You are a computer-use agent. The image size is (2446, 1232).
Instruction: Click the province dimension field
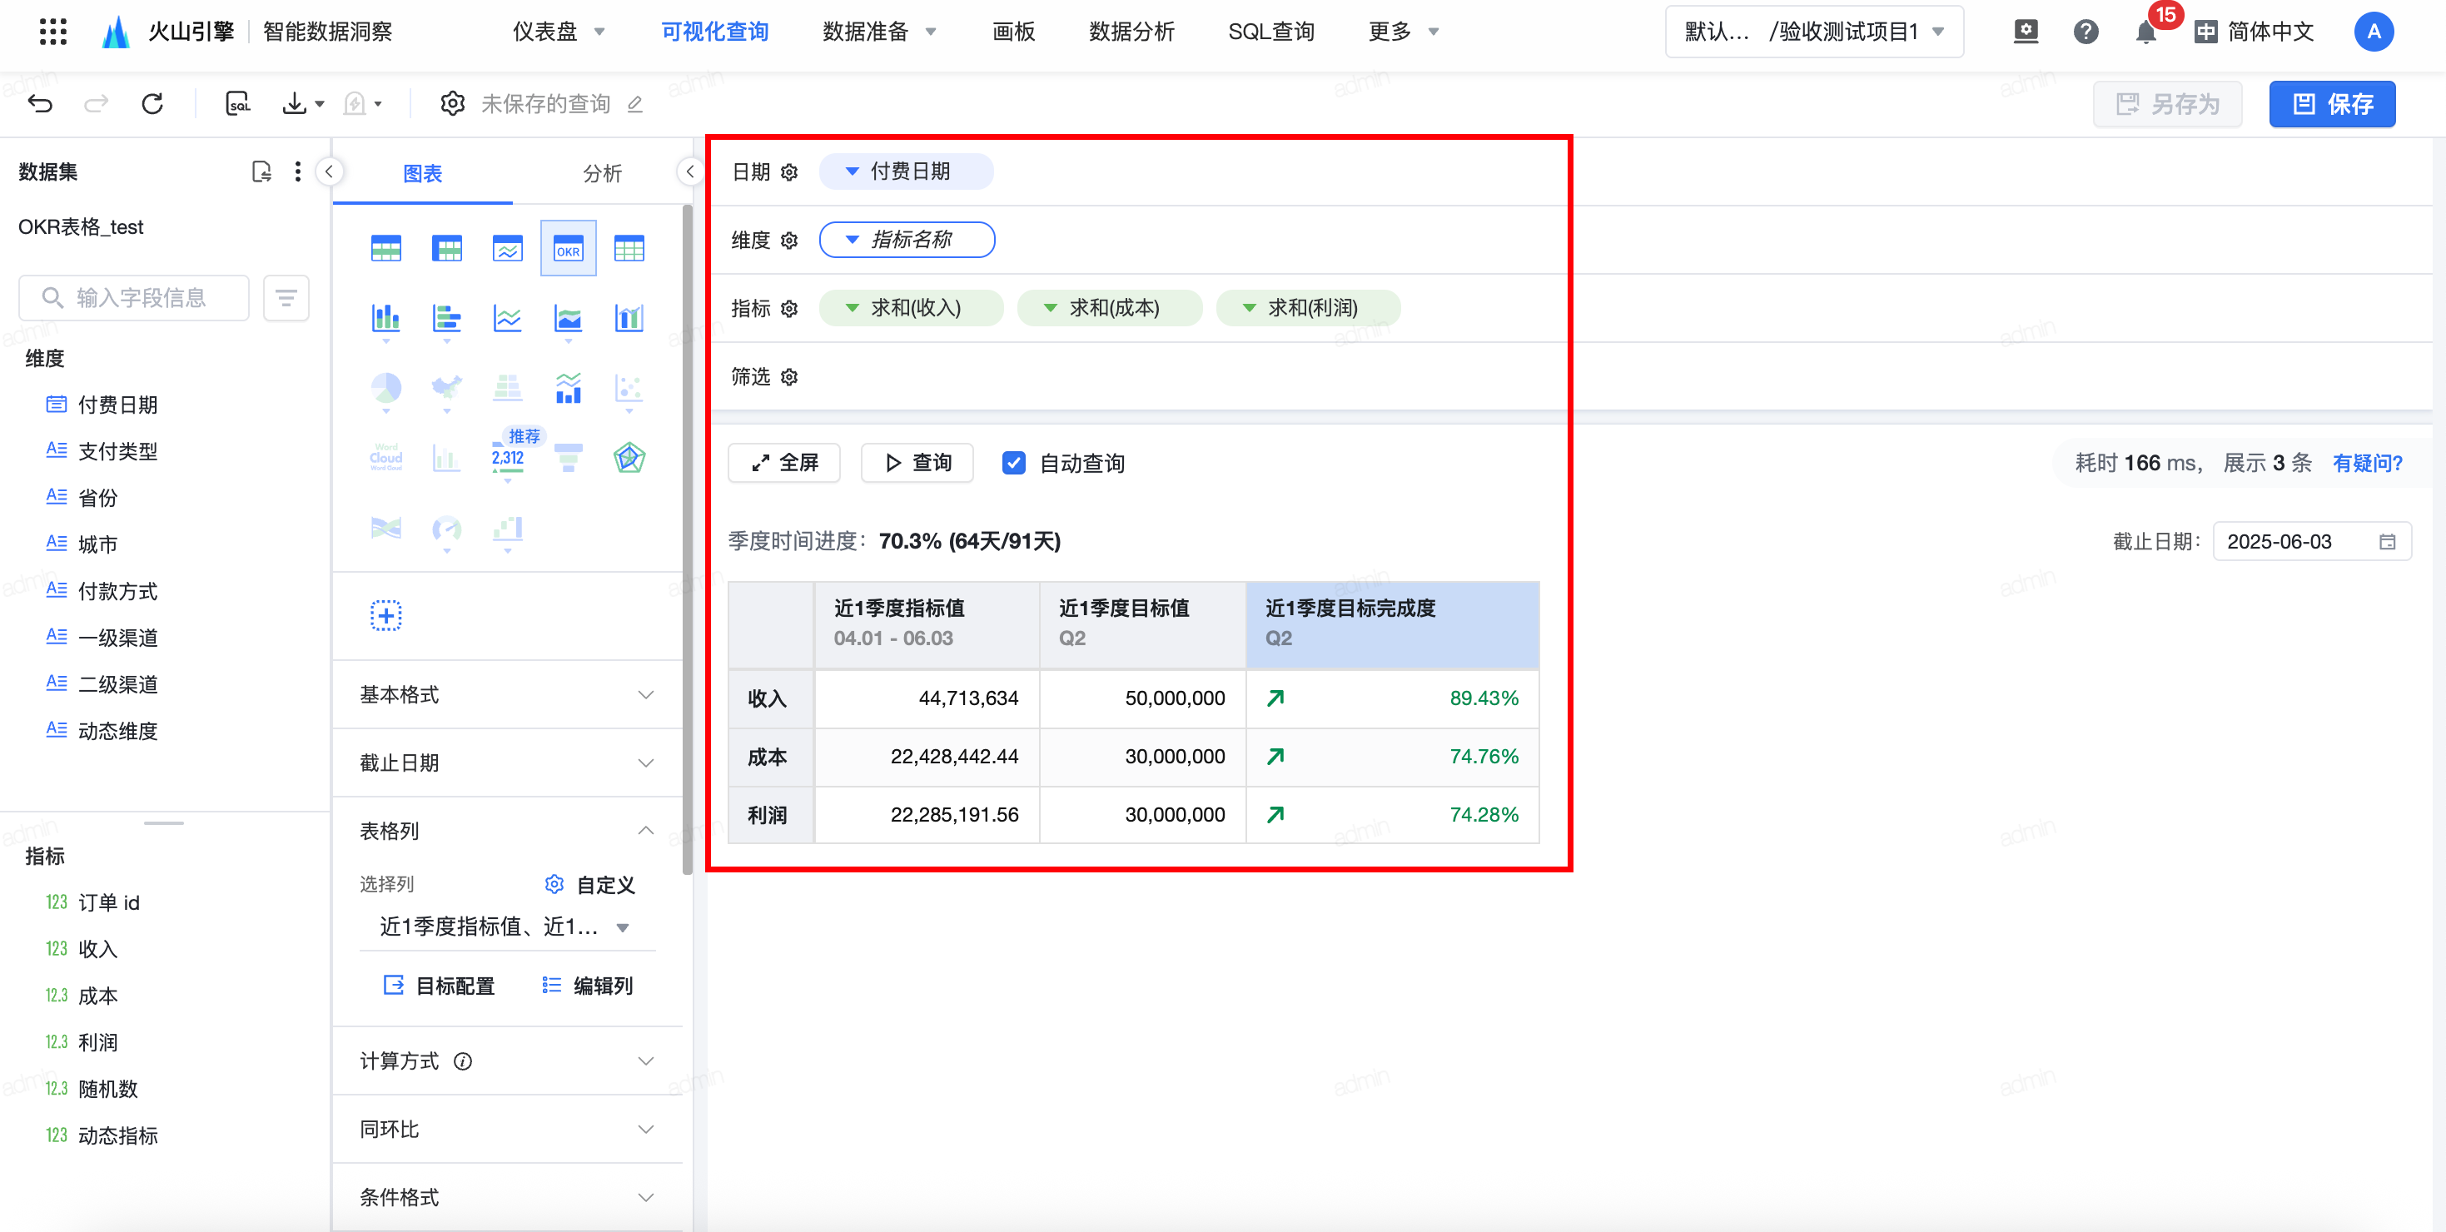click(x=97, y=499)
